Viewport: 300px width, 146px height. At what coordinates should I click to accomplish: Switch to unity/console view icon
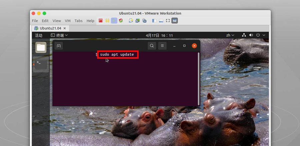coord(174,21)
